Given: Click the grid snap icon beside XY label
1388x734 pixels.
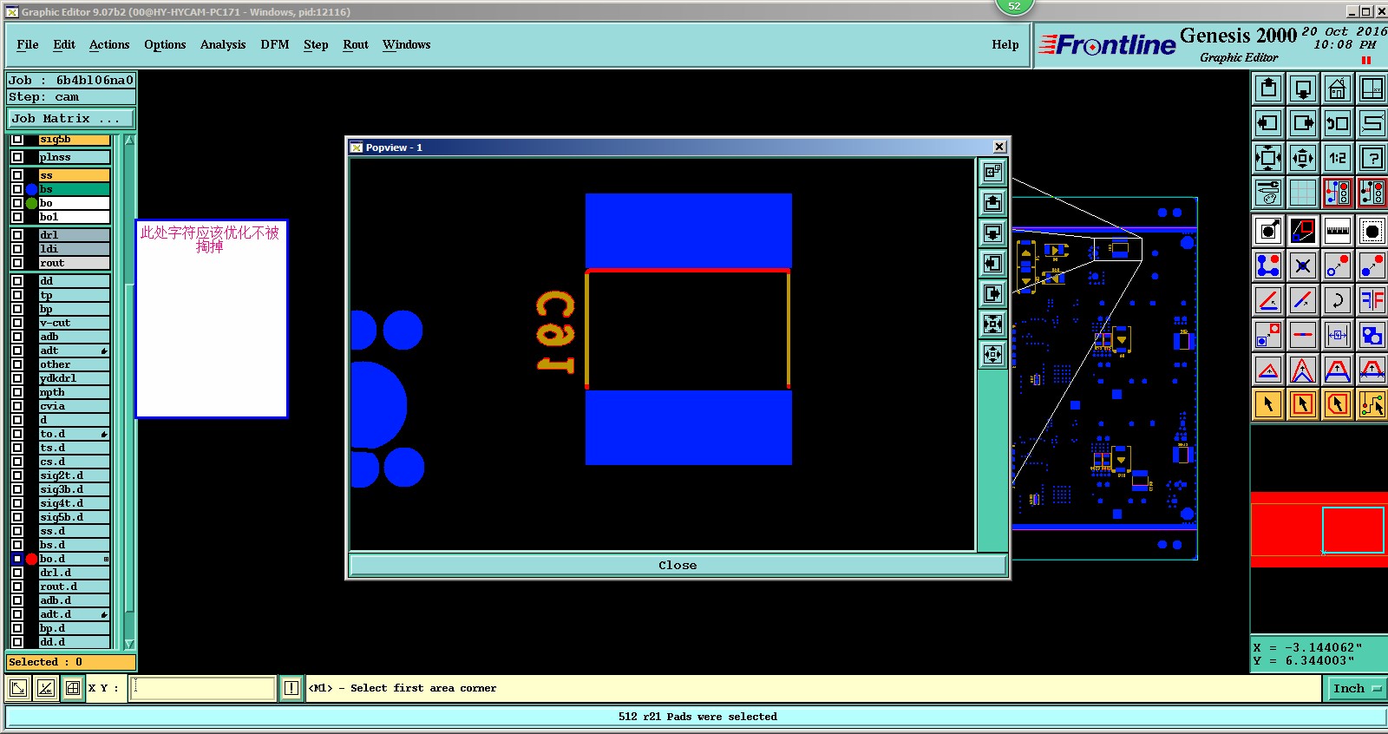Looking at the screenshot, I should 73,688.
